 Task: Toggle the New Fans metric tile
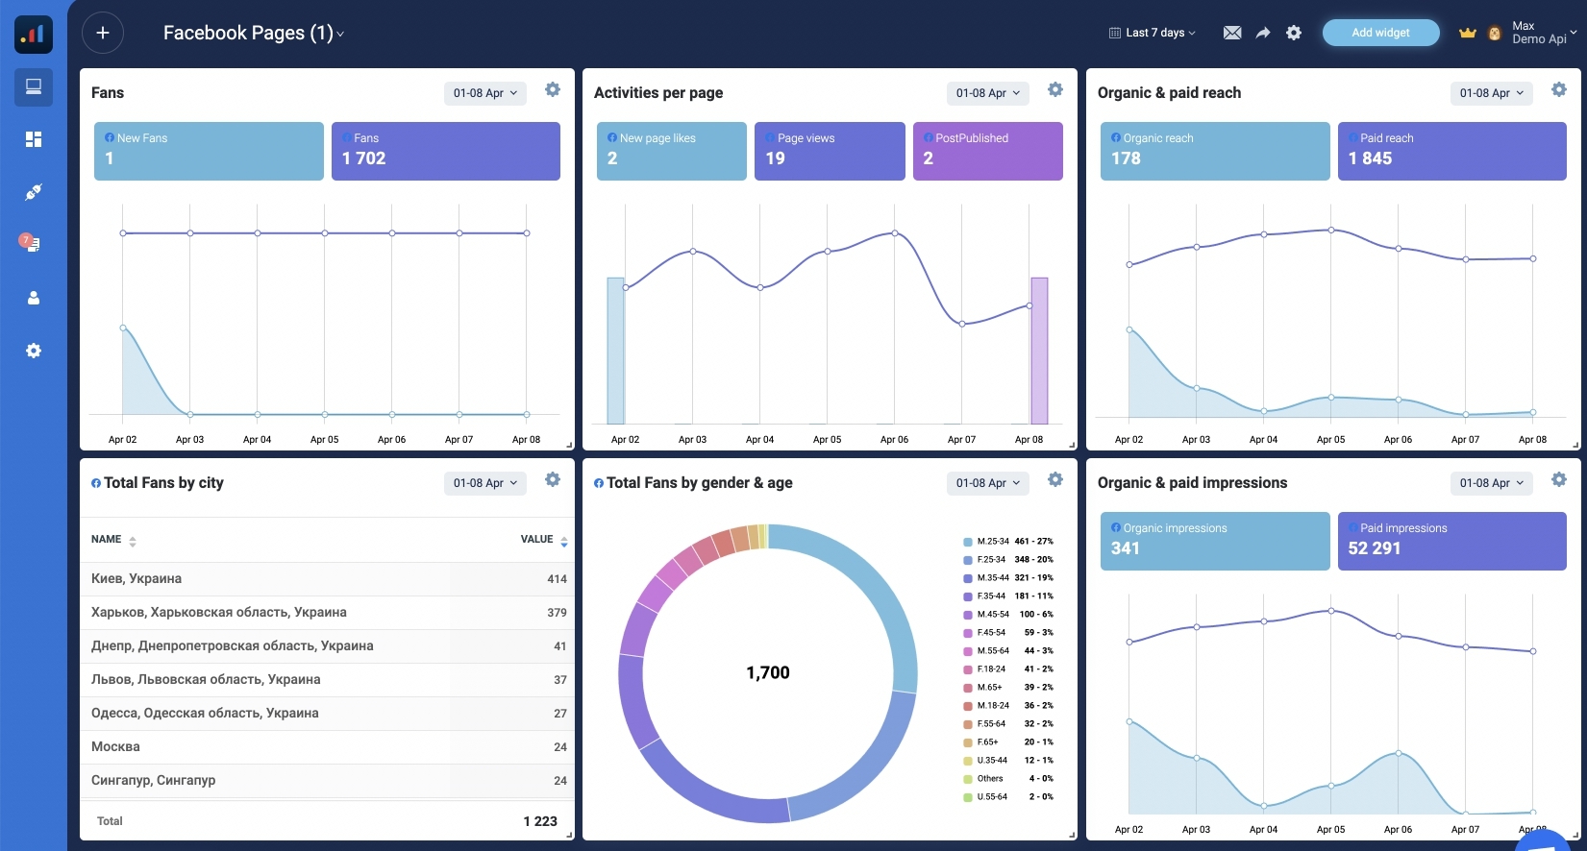209,151
